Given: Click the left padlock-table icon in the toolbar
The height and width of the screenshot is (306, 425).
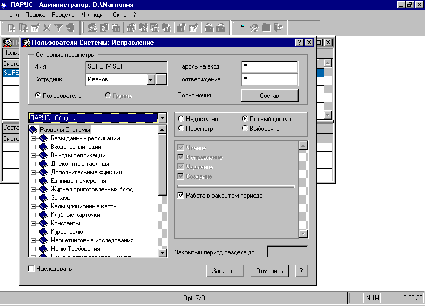Looking at the screenshot, I should (x=209, y=28).
